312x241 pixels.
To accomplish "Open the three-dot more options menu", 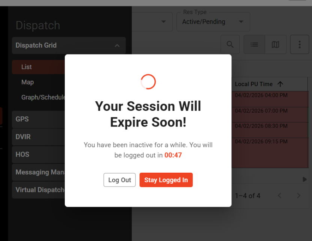I will 300,45.
